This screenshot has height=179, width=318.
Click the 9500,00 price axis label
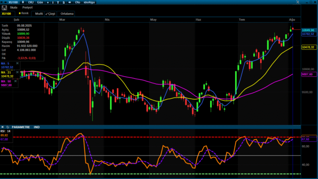click(307, 92)
